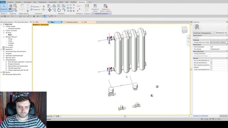The image size is (228, 128).
Task: Open the Управление ribbon tab
Action: (x=42, y=2)
